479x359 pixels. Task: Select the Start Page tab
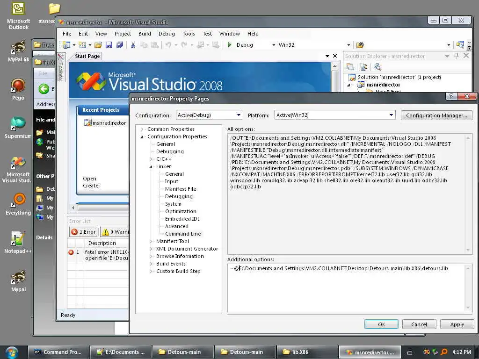pos(87,56)
